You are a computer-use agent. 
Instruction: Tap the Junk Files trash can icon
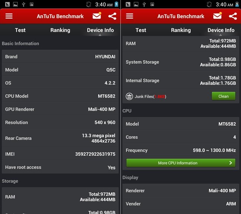(129, 96)
